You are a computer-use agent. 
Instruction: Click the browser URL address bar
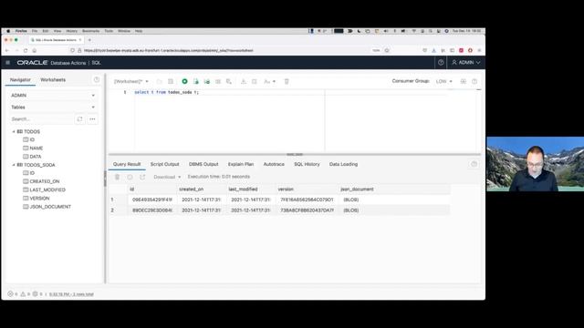point(224,50)
